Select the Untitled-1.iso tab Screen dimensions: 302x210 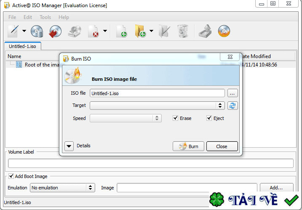pyautogui.click(x=23, y=46)
